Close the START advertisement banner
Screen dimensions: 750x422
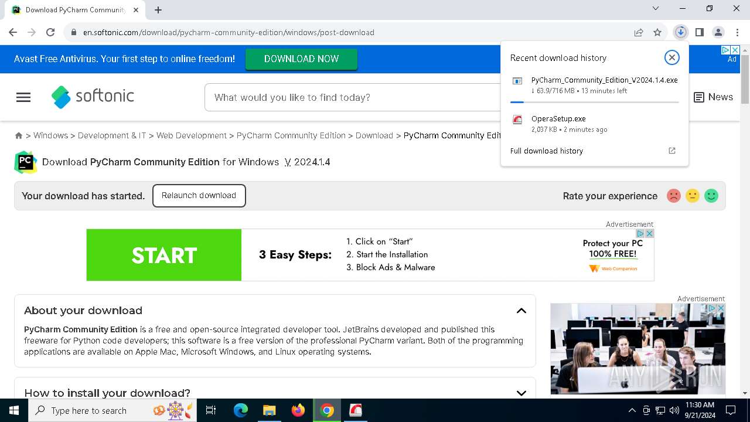pyautogui.click(x=649, y=233)
